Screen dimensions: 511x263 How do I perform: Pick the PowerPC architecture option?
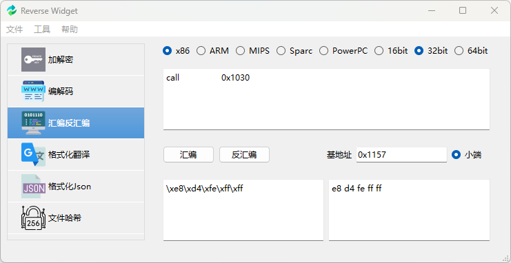point(323,51)
